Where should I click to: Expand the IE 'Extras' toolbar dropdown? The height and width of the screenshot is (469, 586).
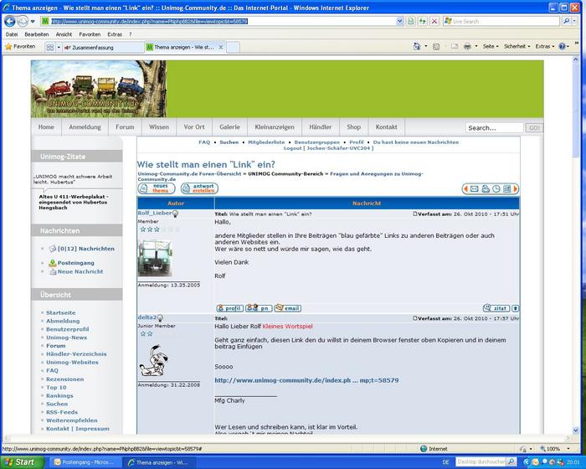pos(546,47)
